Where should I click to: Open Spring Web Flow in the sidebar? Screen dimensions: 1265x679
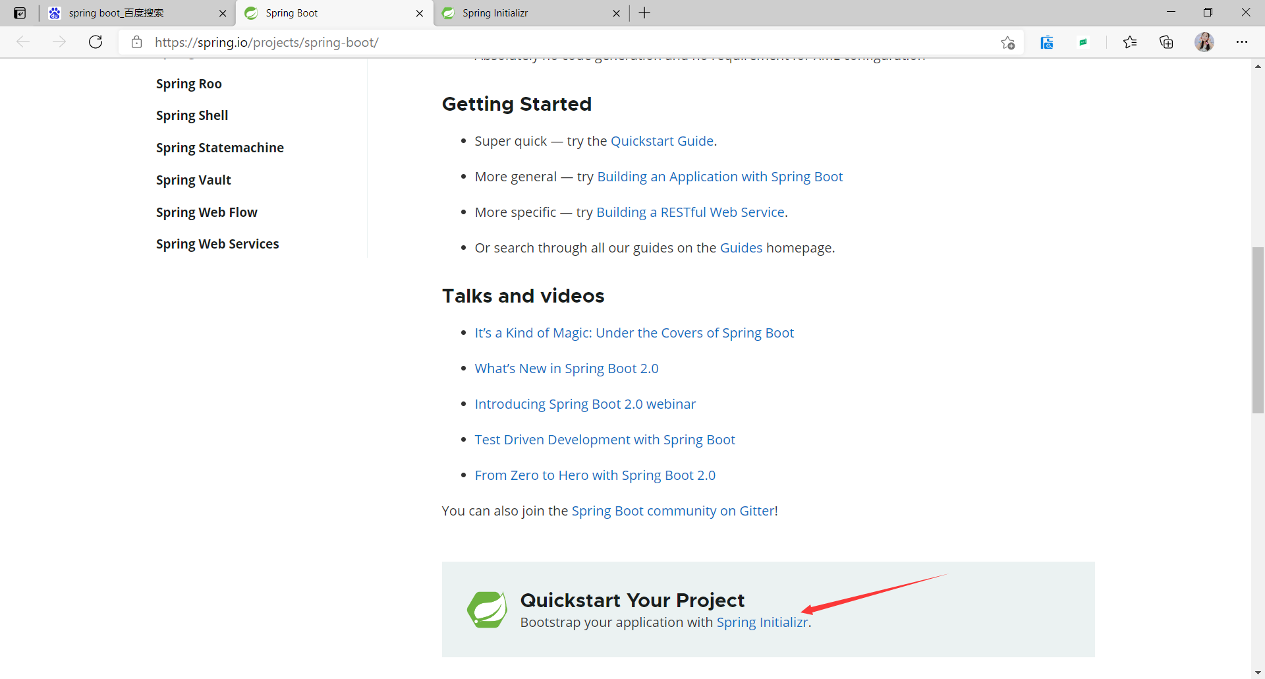(x=207, y=212)
